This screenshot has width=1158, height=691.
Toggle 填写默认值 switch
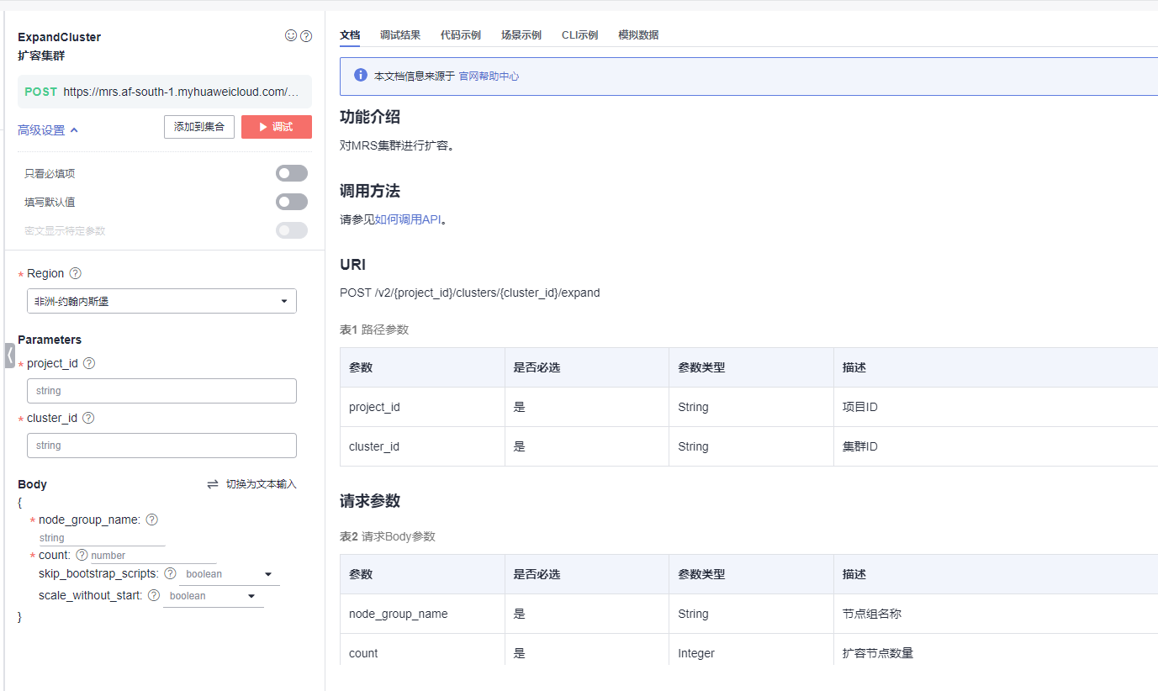coord(292,202)
